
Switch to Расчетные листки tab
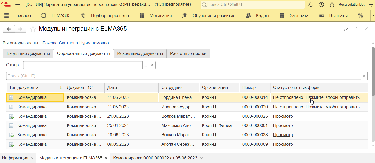tap(188, 53)
